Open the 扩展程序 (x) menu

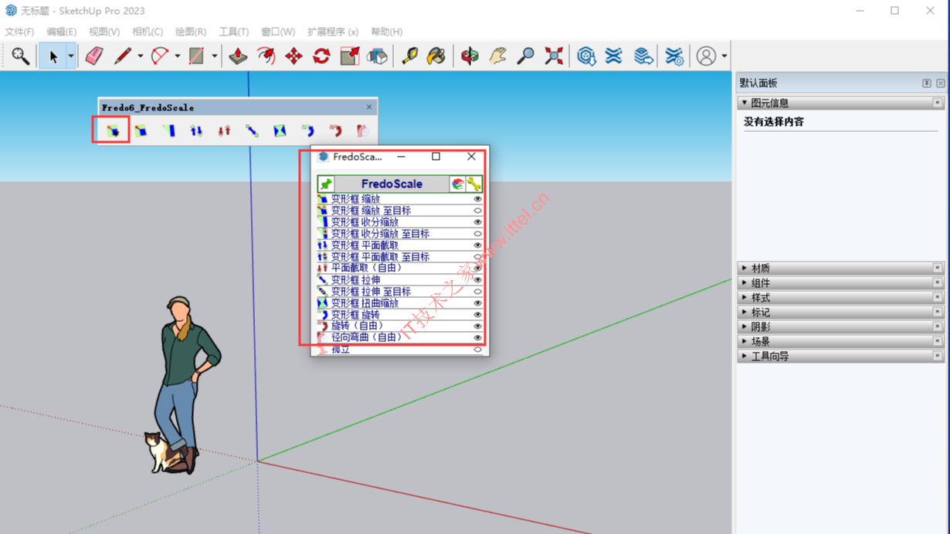[333, 32]
